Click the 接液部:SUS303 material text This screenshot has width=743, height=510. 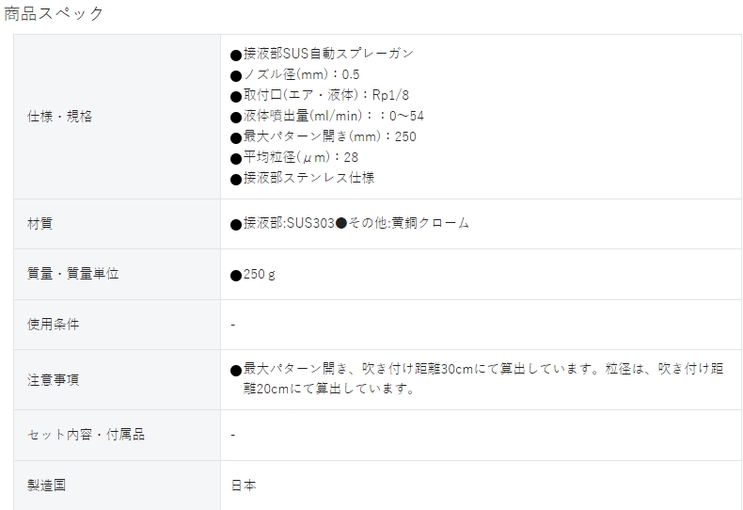[x=282, y=223]
